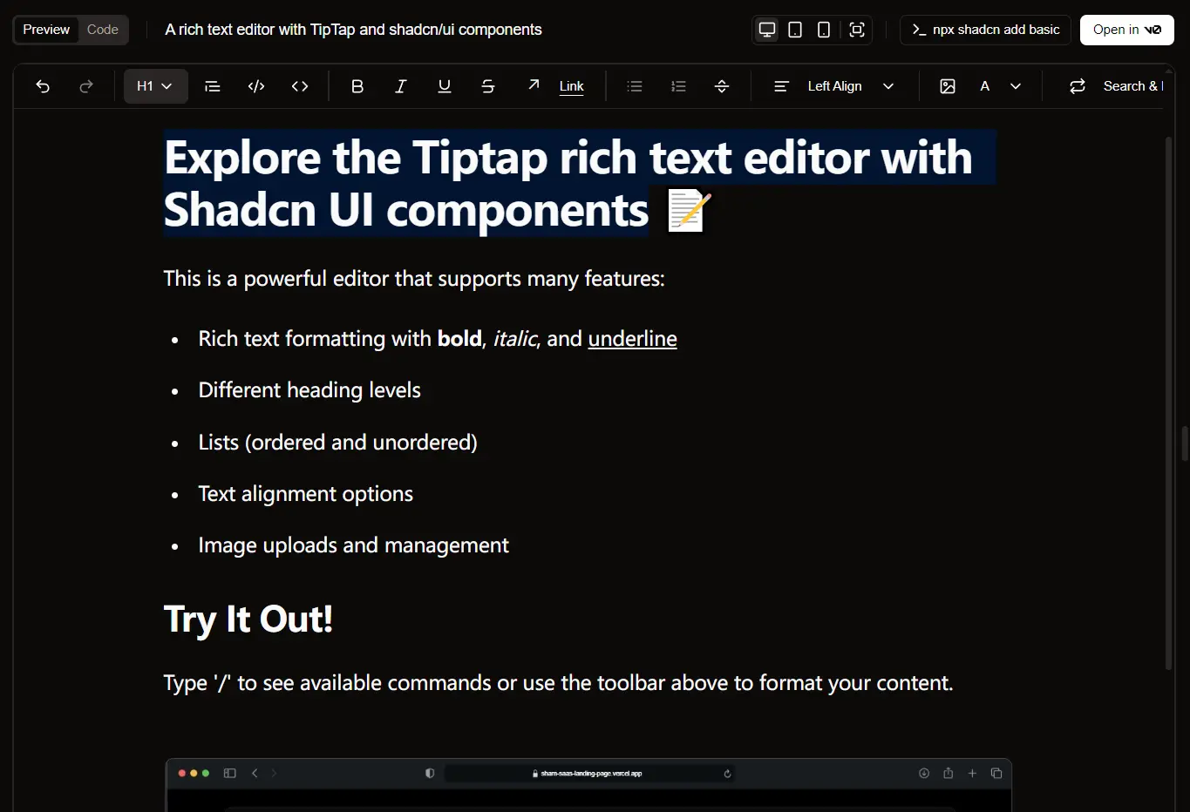
Task: Undo the last edit
Action: click(43, 86)
